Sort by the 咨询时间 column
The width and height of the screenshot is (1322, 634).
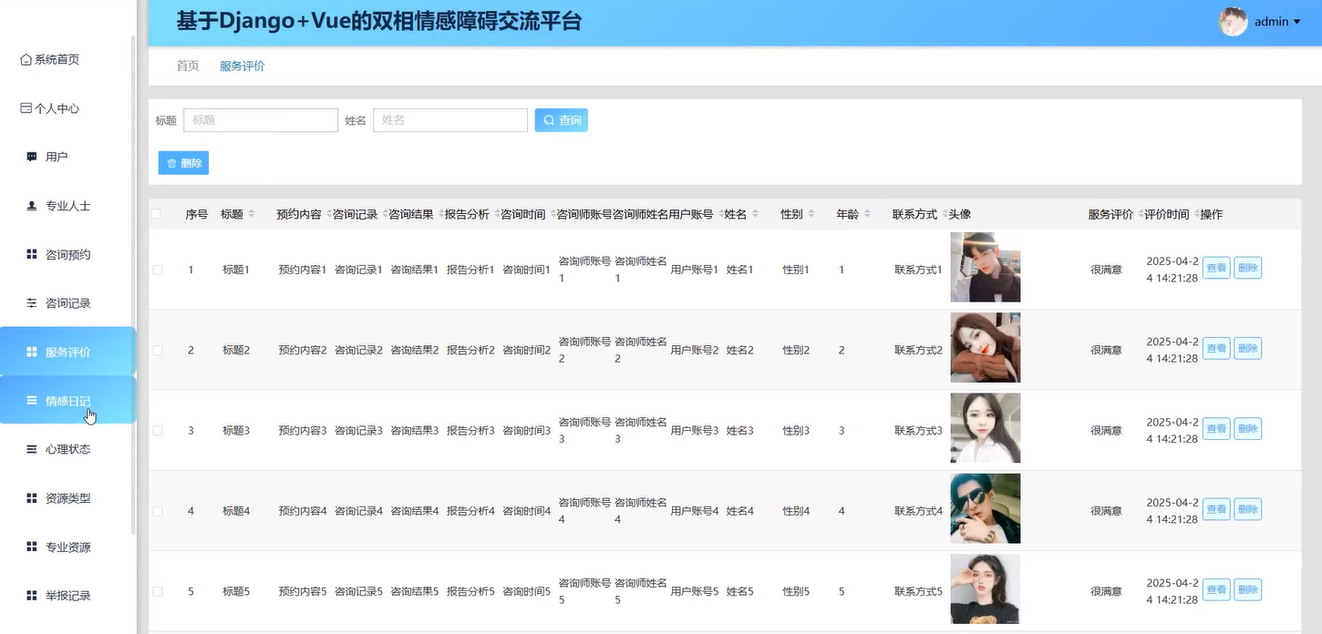pos(527,214)
